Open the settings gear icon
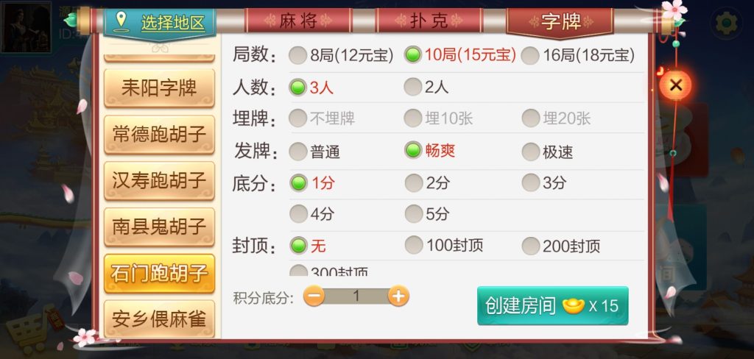754x359 pixels. (726, 23)
